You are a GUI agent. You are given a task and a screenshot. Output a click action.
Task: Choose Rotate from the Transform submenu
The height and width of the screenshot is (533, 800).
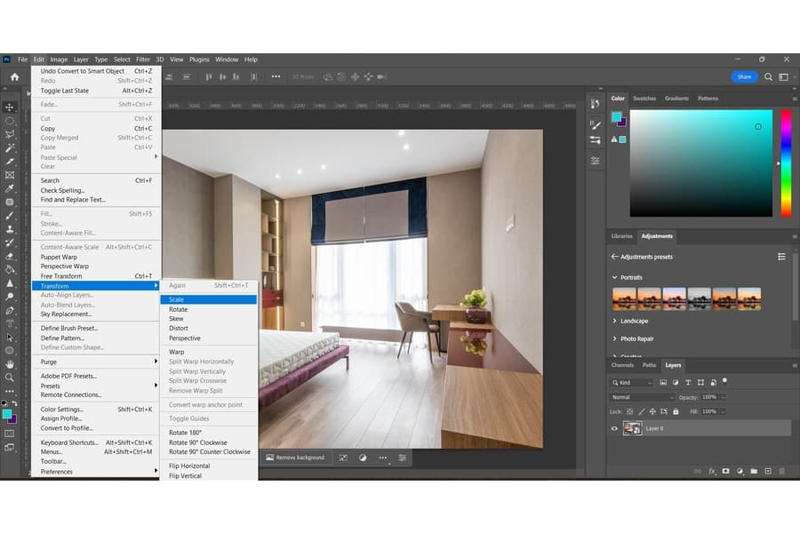[x=179, y=309]
